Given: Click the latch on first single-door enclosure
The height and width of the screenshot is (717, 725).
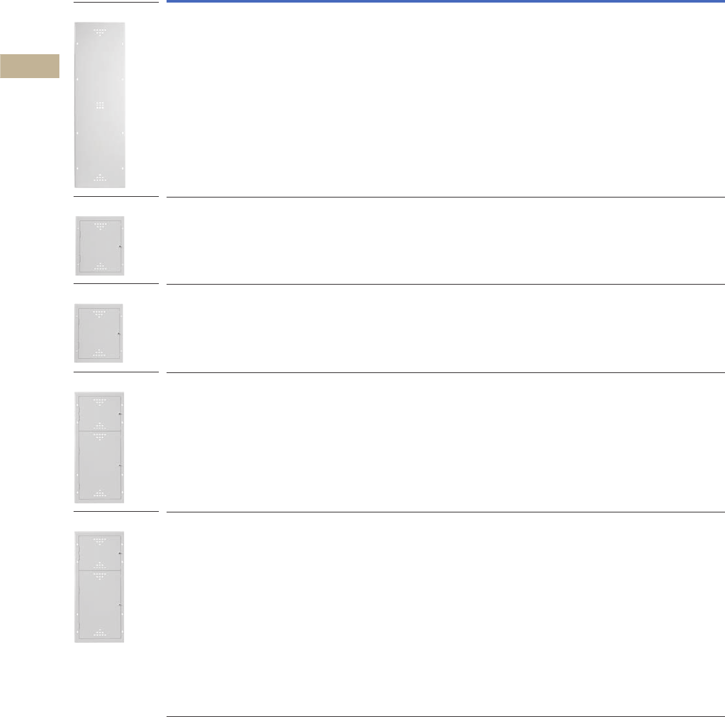Looking at the screenshot, I should 121,247.
